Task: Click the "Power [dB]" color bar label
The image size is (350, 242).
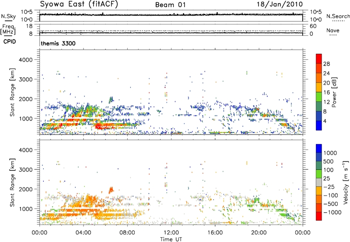Action: pos(334,92)
